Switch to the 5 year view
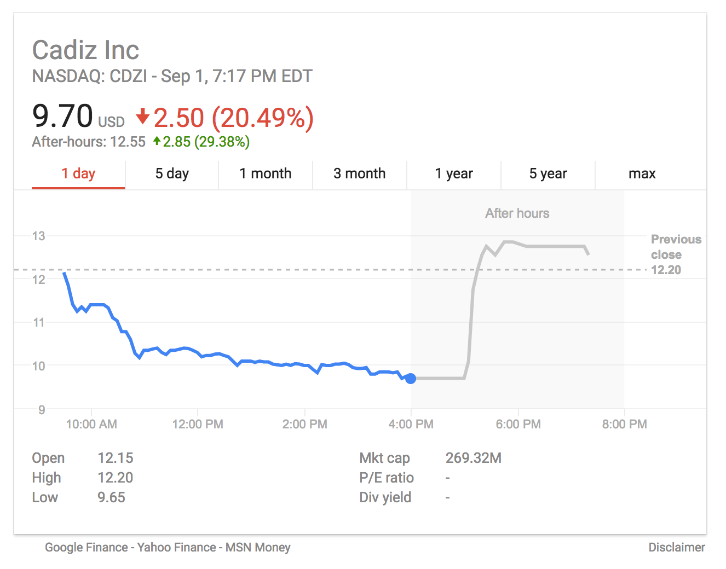Viewport: 726px width, 569px height. pyautogui.click(x=548, y=174)
